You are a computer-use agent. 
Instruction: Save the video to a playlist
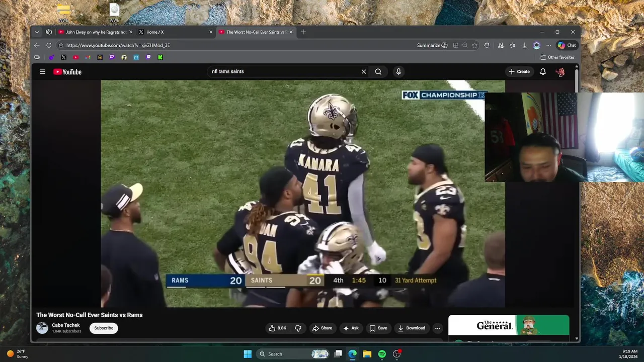point(378,328)
